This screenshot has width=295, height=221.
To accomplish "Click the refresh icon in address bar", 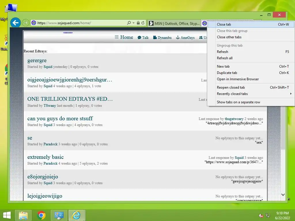I will pyautogui.click(x=143, y=23).
